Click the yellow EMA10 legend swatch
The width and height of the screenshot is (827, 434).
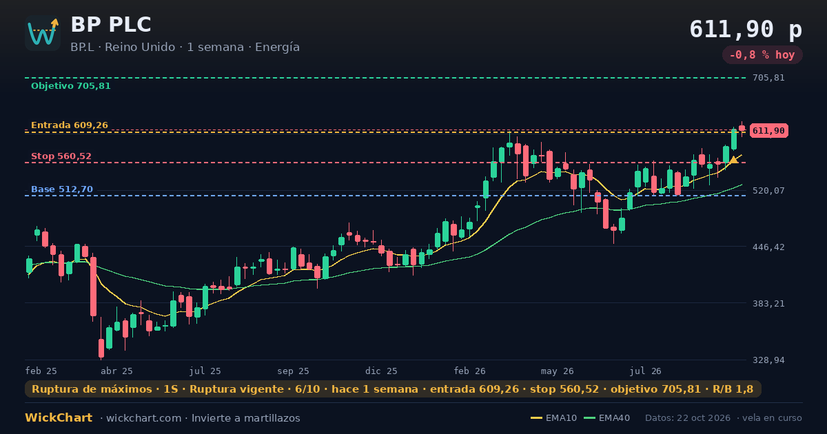[537, 418]
